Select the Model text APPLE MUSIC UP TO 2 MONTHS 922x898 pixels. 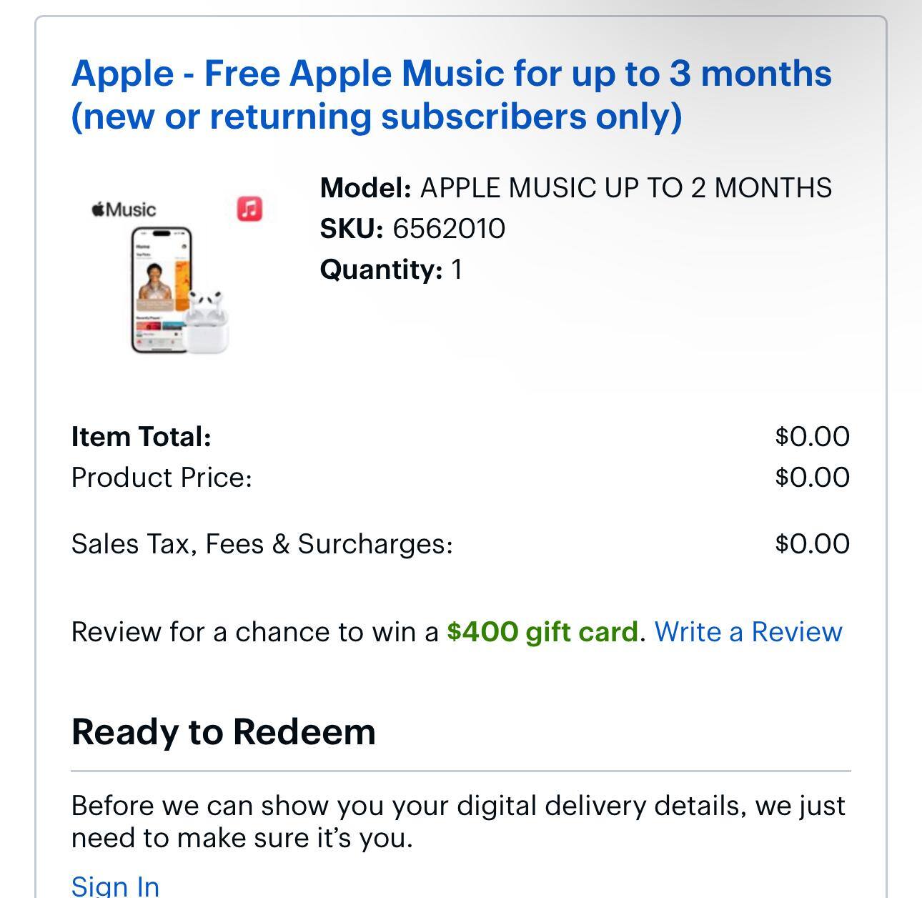pyautogui.click(x=627, y=187)
